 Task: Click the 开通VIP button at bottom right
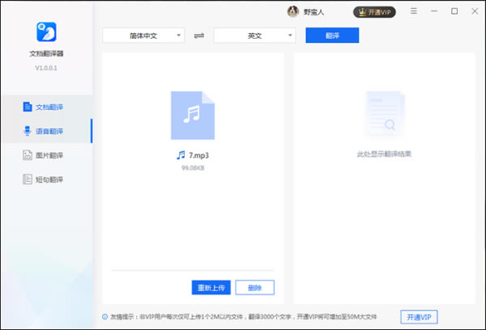coord(425,315)
